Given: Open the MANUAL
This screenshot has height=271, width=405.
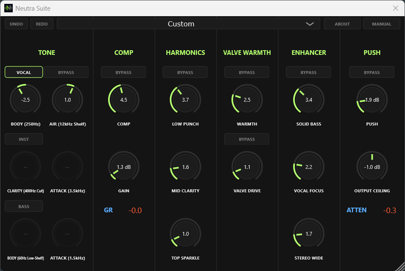Looking at the screenshot, I should click(382, 24).
